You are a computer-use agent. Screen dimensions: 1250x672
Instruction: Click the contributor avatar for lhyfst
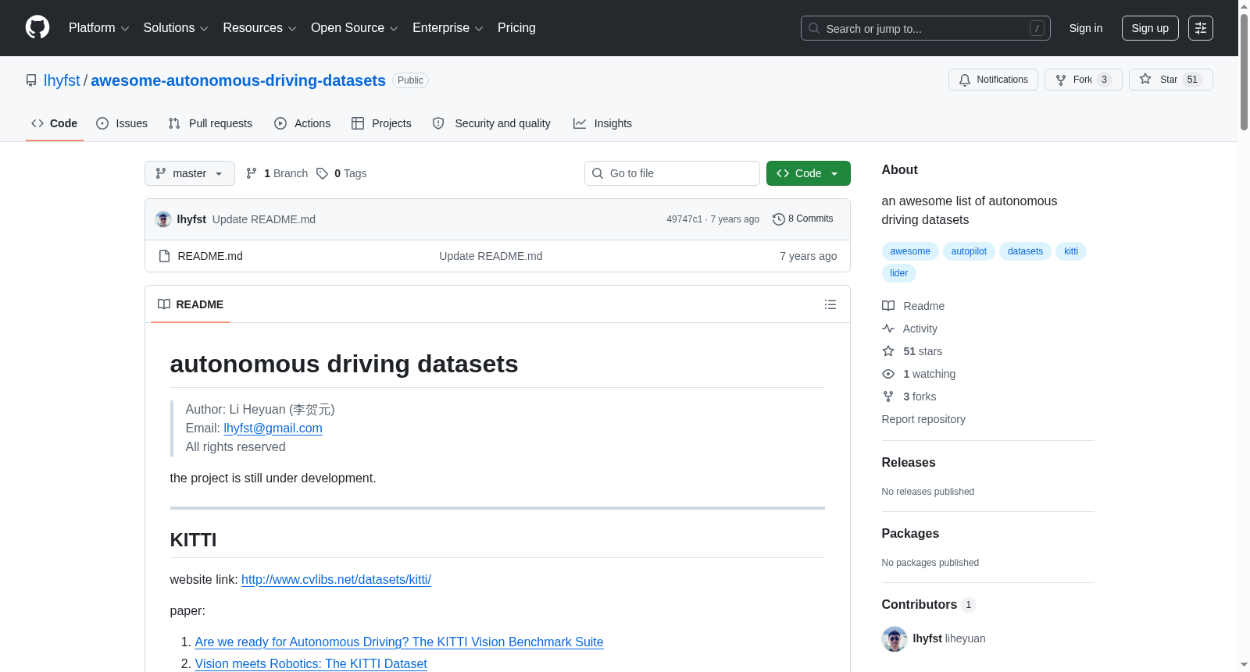point(895,638)
